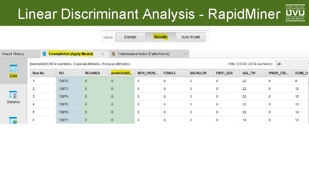This screenshot has height=173, width=309.
Task: Click the ExampleSet summary text
Action: 80,64
